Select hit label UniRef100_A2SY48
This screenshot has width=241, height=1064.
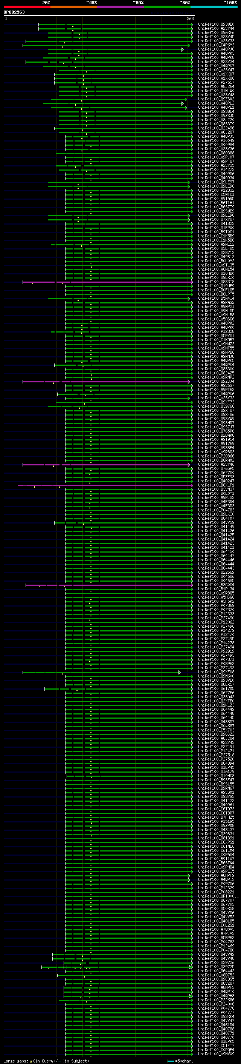click(216, 95)
